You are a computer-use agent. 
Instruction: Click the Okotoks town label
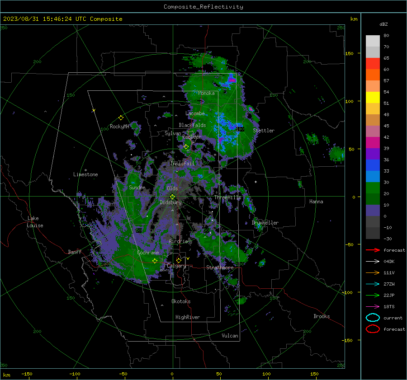181,301
